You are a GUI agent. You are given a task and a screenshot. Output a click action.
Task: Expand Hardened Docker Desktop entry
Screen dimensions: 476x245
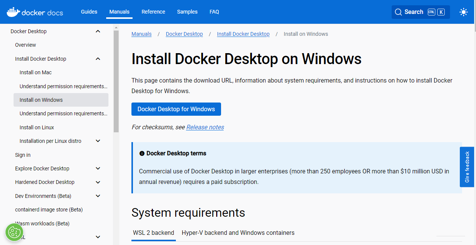click(98, 182)
